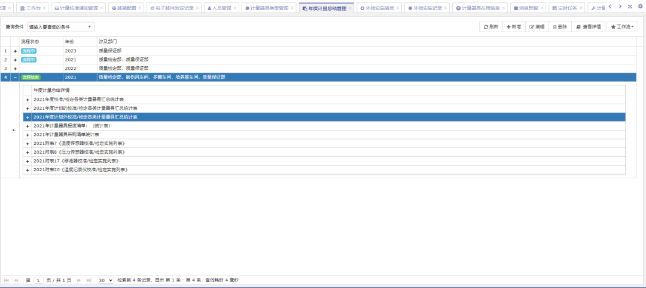Expand row 1 with the plus icon

[15, 51]
